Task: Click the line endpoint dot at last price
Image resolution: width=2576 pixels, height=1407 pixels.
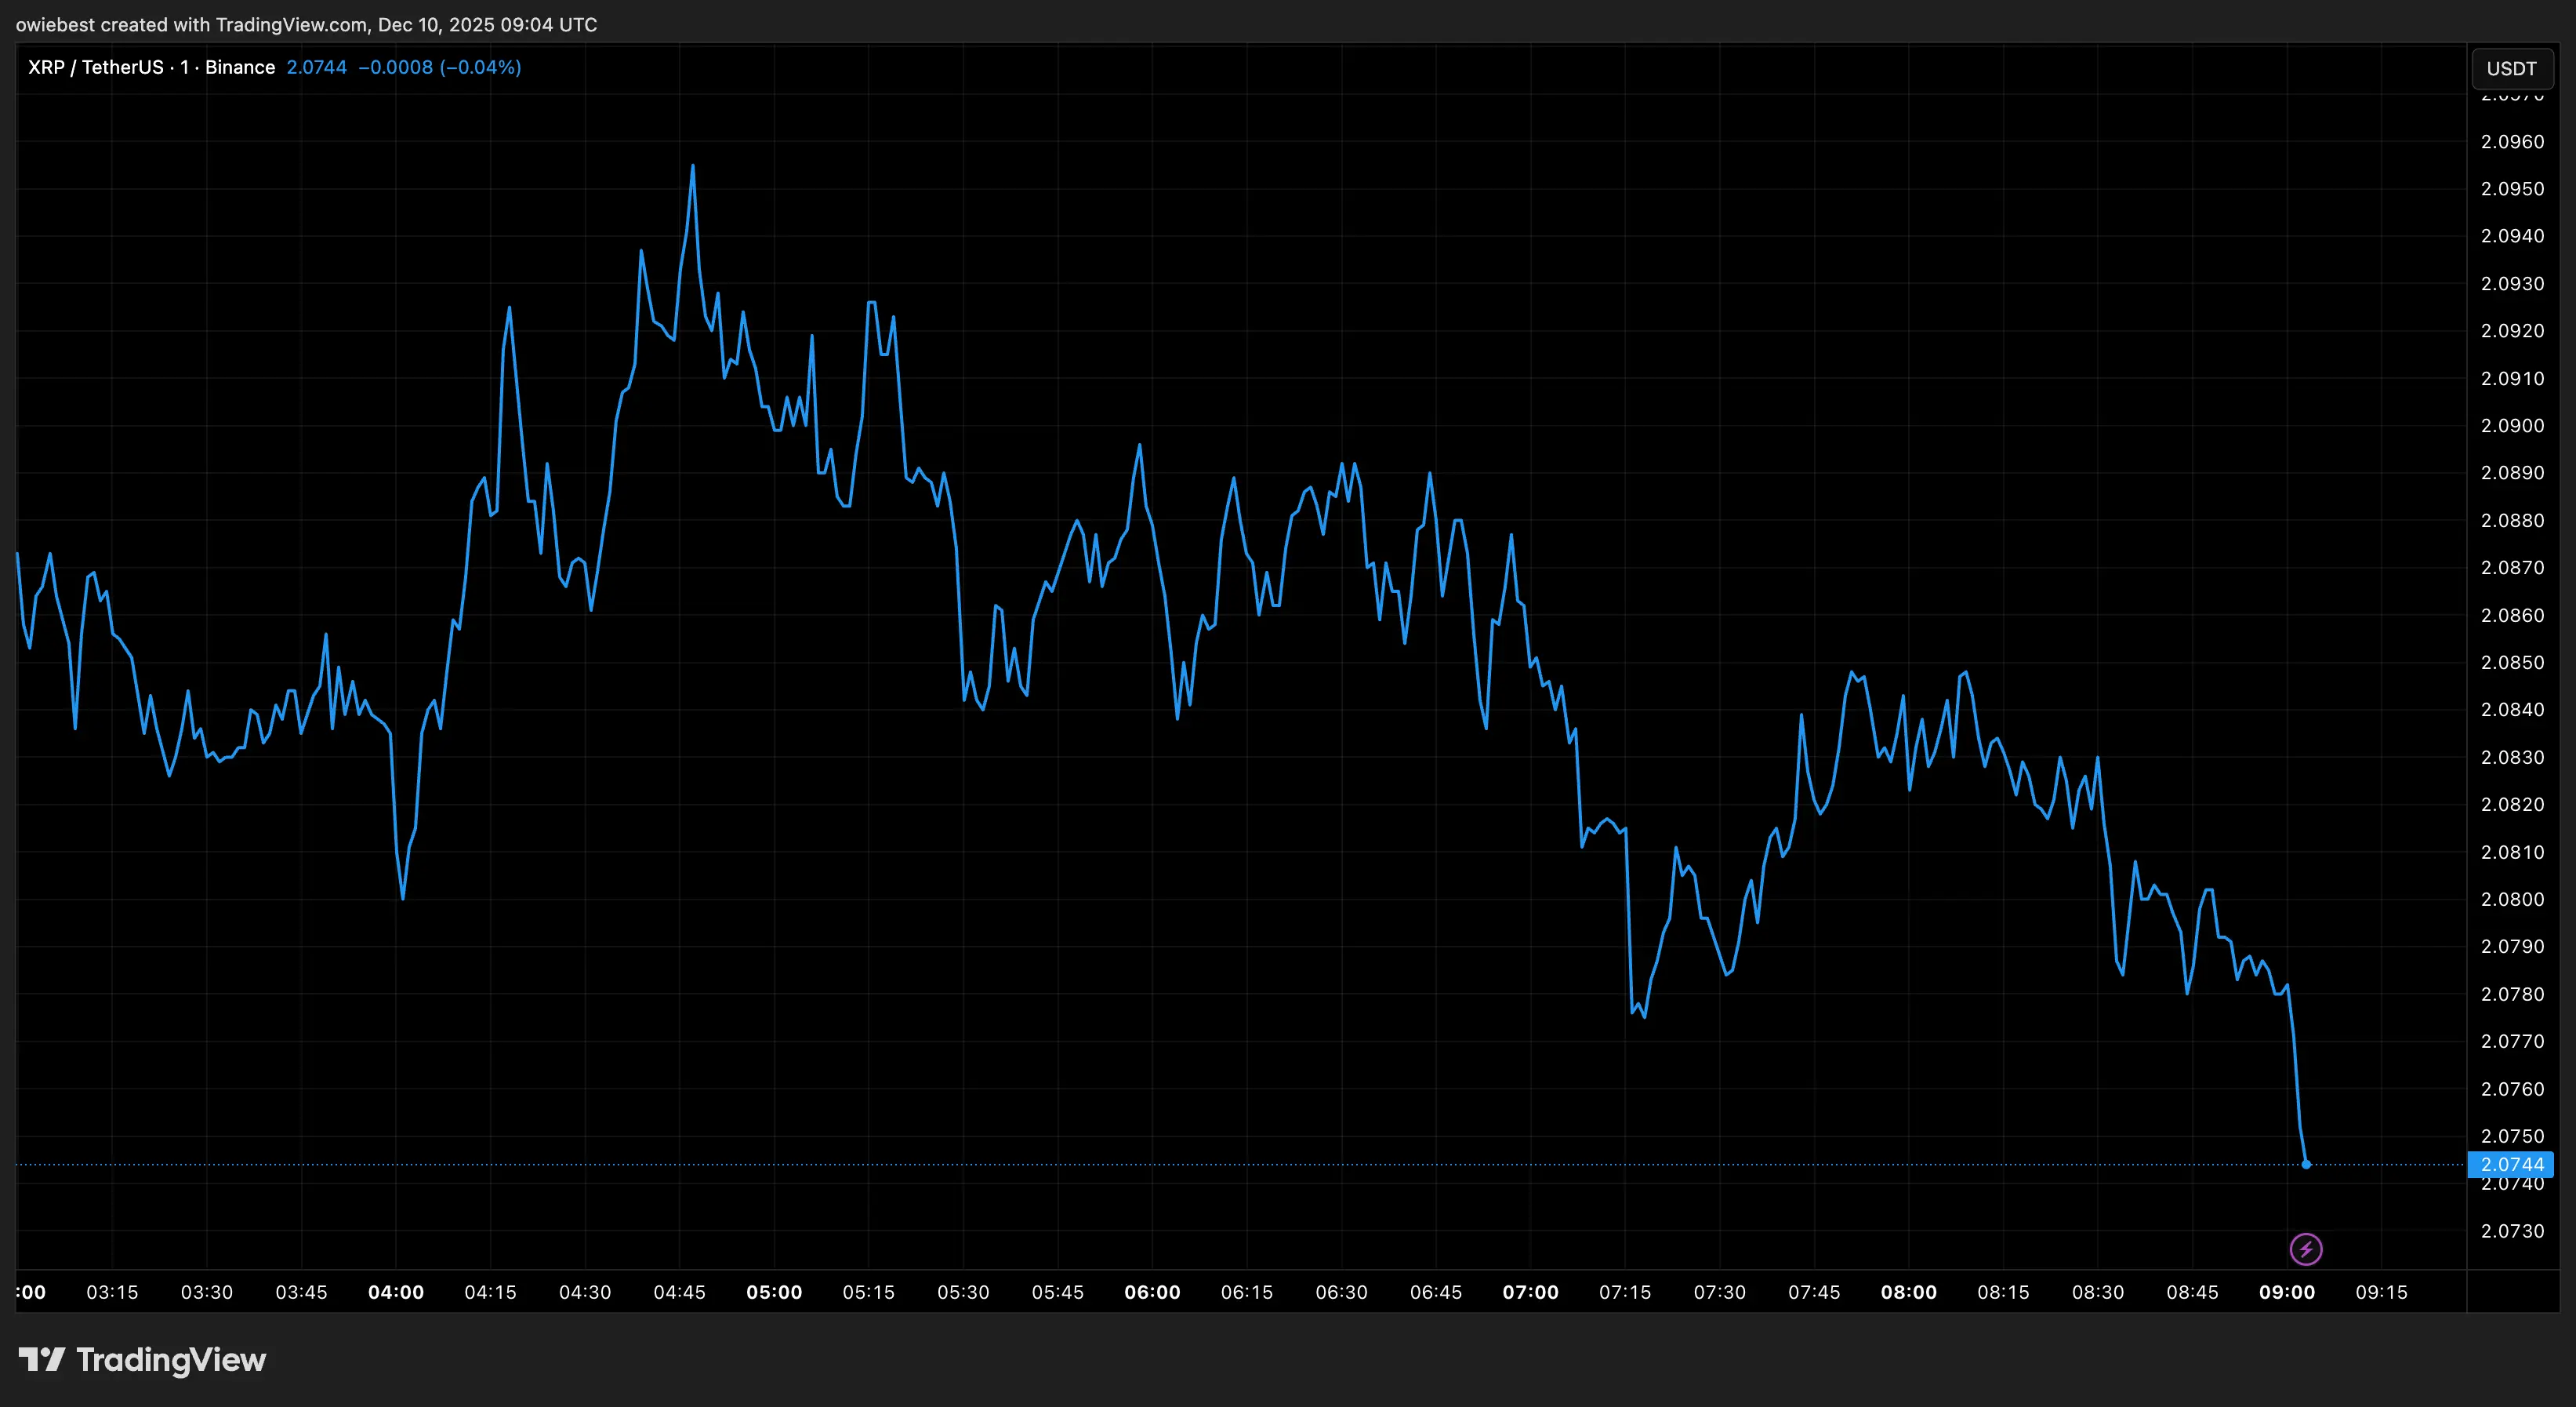Action: pyautogui.click(x=2306, y=1164)
